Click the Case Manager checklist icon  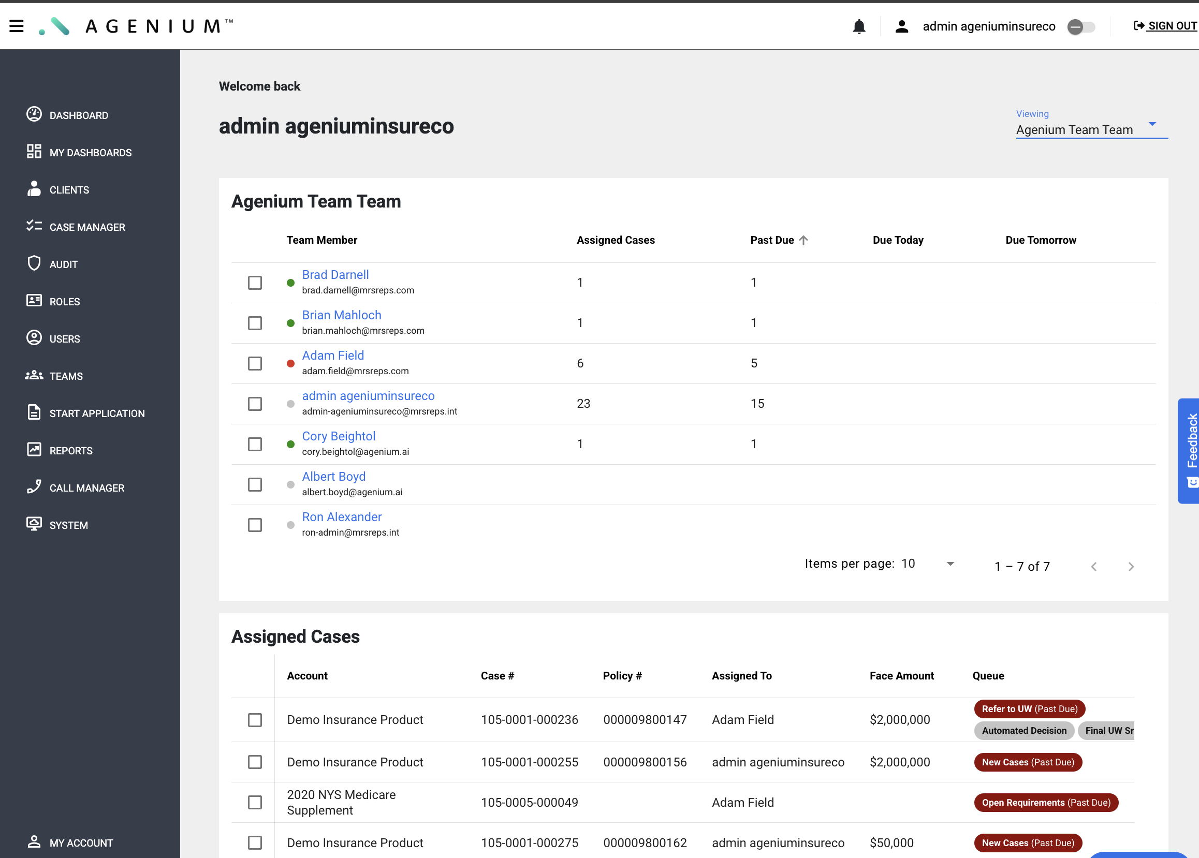[x=34, y=226]
